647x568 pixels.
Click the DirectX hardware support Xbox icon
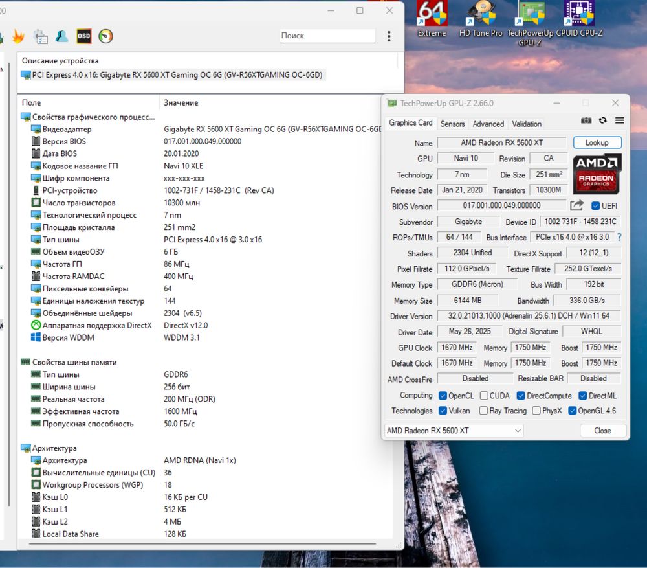point(36,325)
